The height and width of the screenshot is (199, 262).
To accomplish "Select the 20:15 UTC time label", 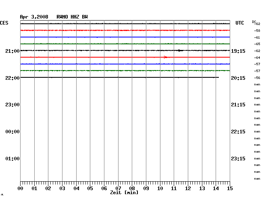I will tap(238, 78).
